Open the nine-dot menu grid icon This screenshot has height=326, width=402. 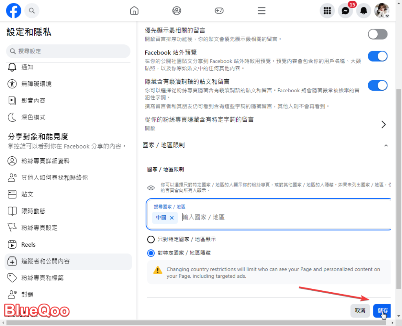(327, 11)
